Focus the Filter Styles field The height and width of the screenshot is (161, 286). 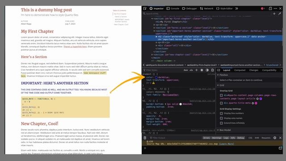coord(163,70)
